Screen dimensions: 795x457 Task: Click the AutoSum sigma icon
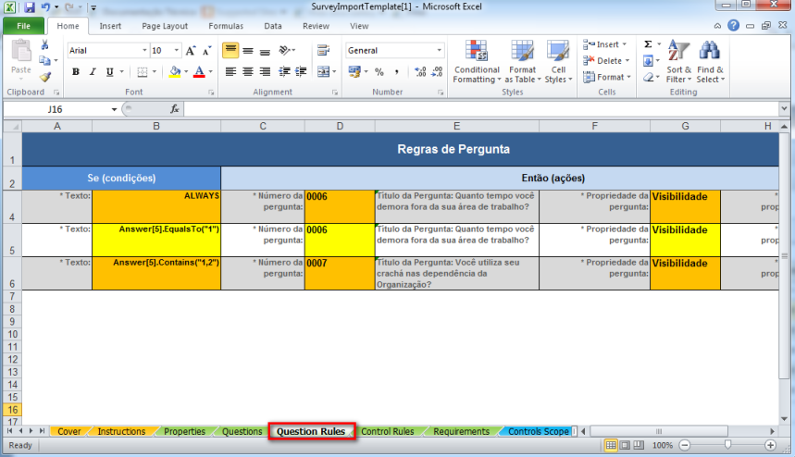(648, 44)
